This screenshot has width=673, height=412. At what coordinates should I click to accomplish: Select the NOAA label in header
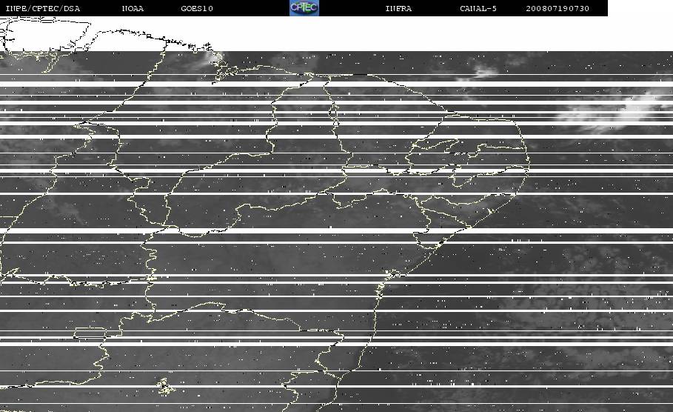point(133,8)
